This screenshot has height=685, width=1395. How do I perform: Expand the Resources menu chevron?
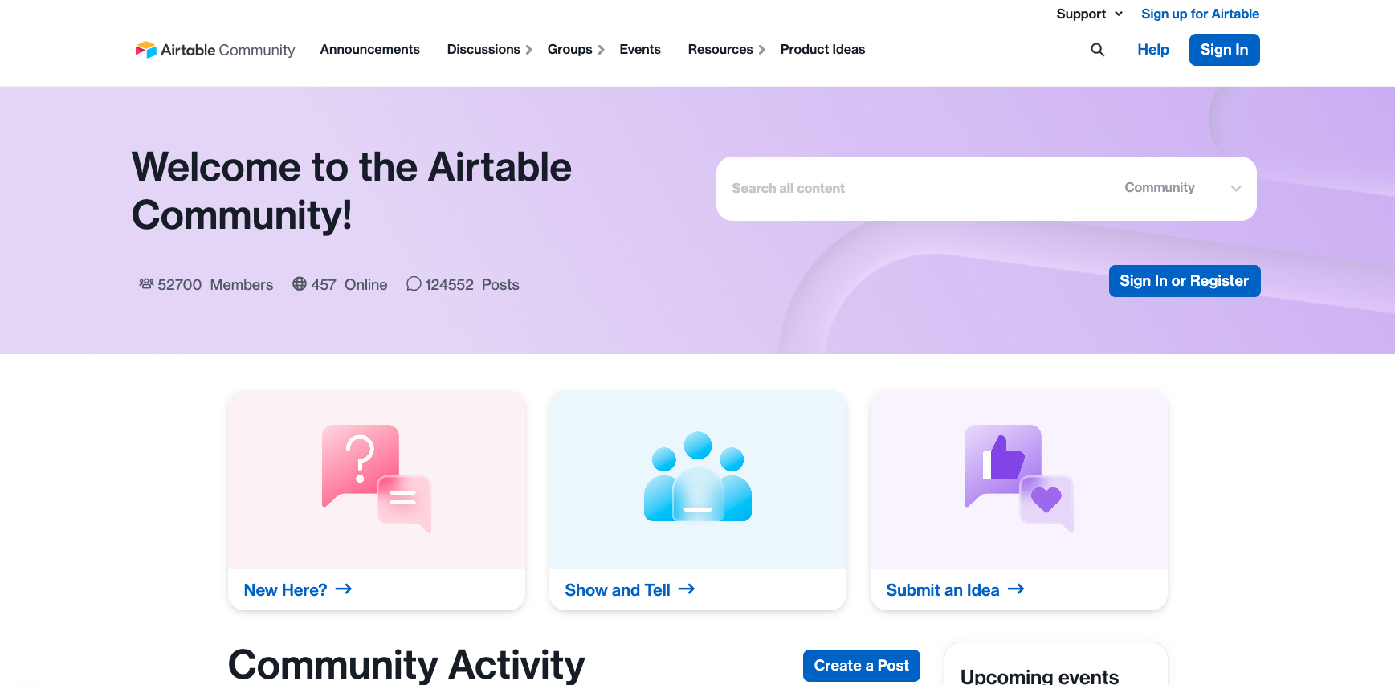click(x=762, y=50)
